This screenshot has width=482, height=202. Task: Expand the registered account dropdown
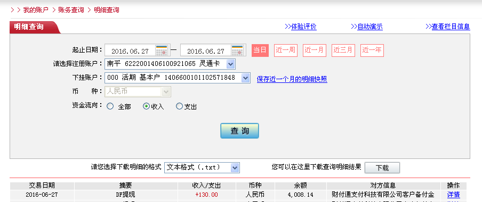[x=231, y=64]
